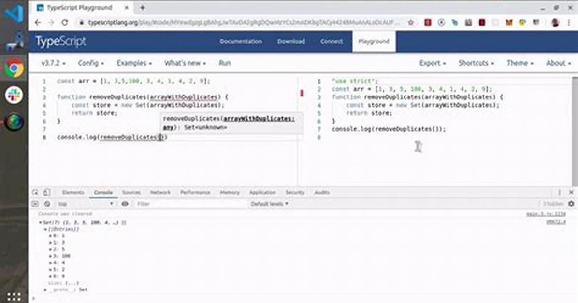Open main source link beside 'Console was cleared'
Viewport: 578px width, 303px height.
(x=546, y=214)
